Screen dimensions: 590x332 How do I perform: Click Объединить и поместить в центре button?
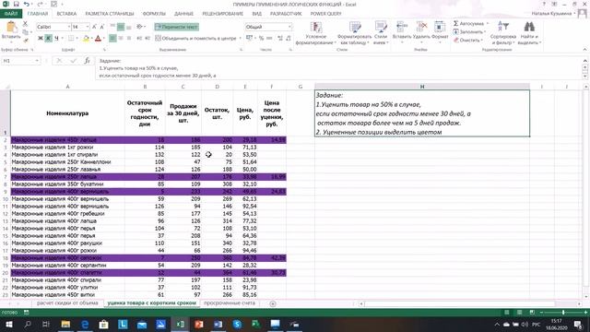195,39
